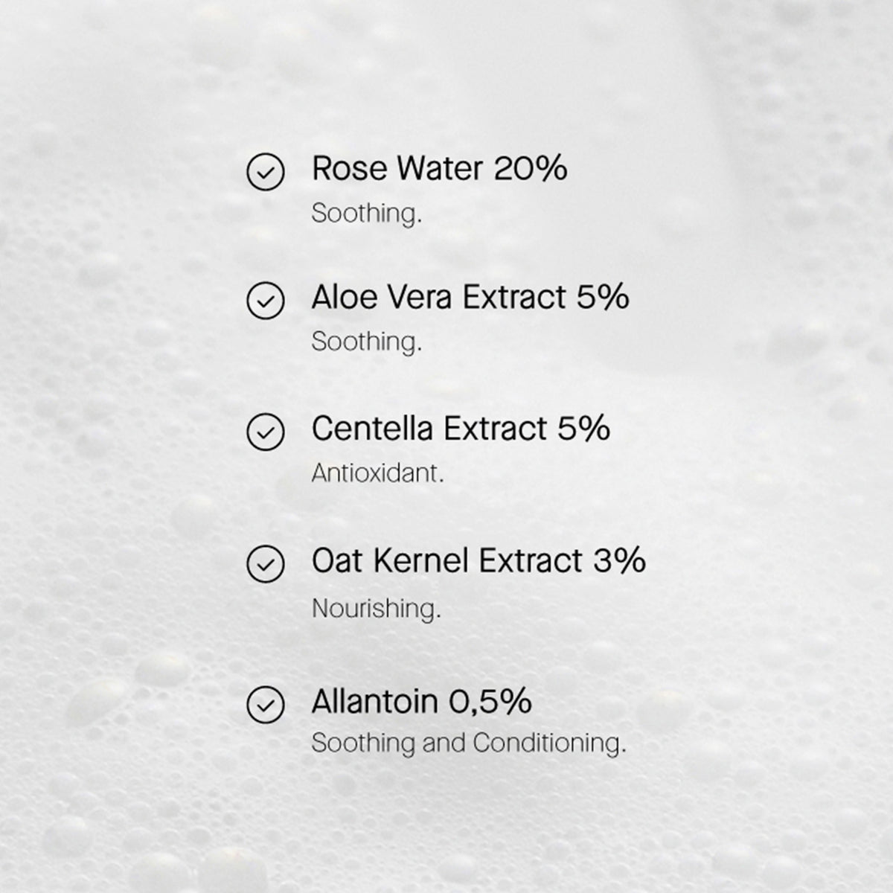
Task: Click the checkmark icon beside Rose Water
Action: (x=265, y=173)
